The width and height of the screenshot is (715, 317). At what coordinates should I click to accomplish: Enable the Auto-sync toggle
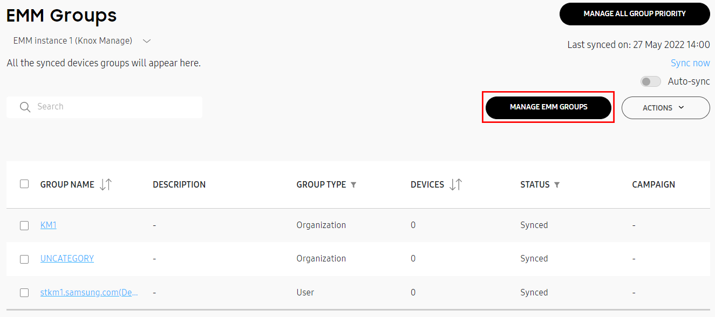point(650,82)
